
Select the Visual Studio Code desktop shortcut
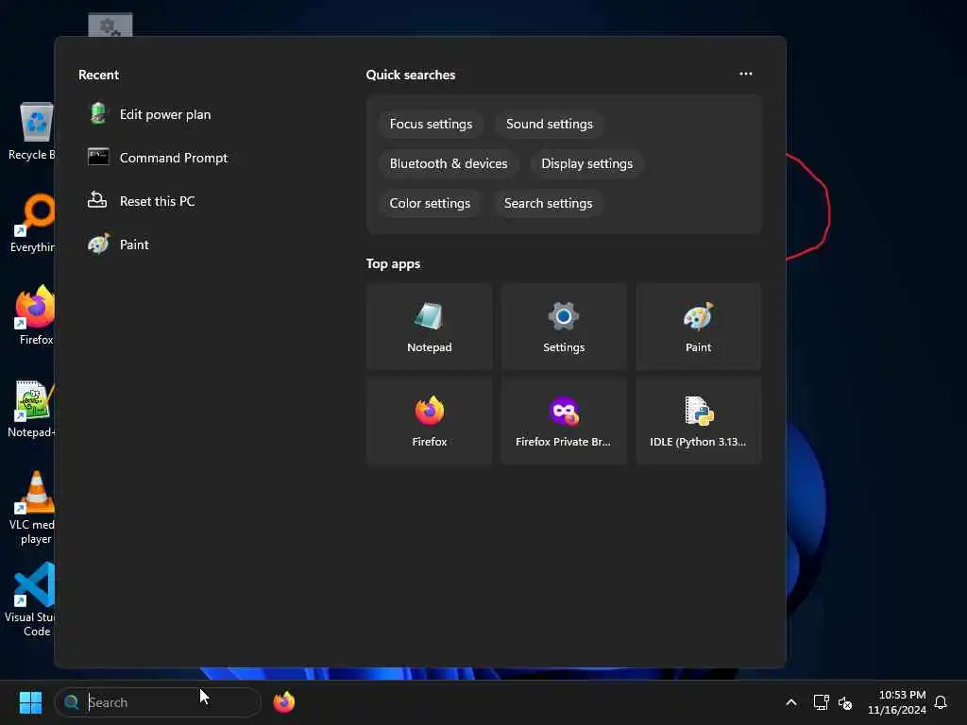(31, 599)
